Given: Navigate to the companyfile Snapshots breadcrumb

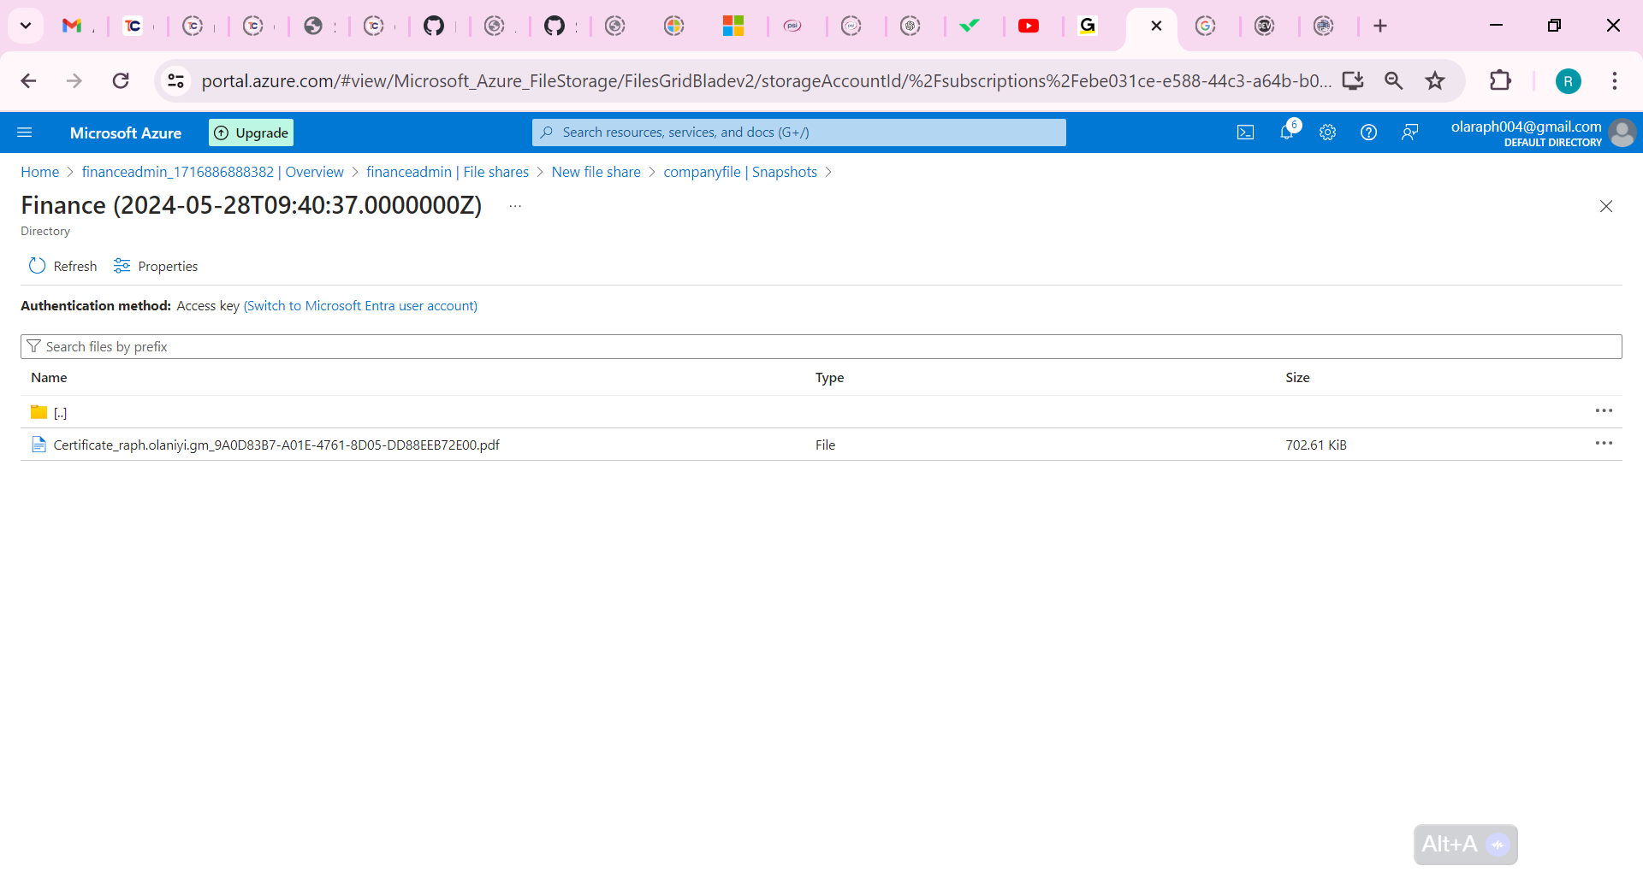Looking at the screenshot, I should (x=739, y=172).
